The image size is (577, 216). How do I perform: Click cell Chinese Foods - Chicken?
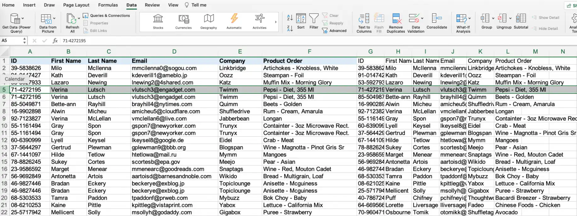pyautogui.click(x=528, y=205)
